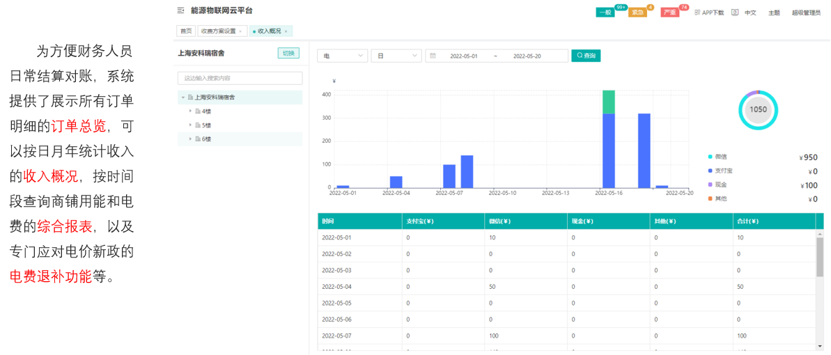This screenshot has width=831, height=355.
Task: Close the 收入概况 tab
Action: pos(286,31)
